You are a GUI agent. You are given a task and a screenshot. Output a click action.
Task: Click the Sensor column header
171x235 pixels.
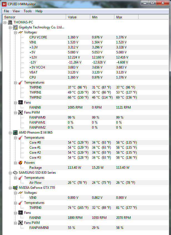[34, 17]
